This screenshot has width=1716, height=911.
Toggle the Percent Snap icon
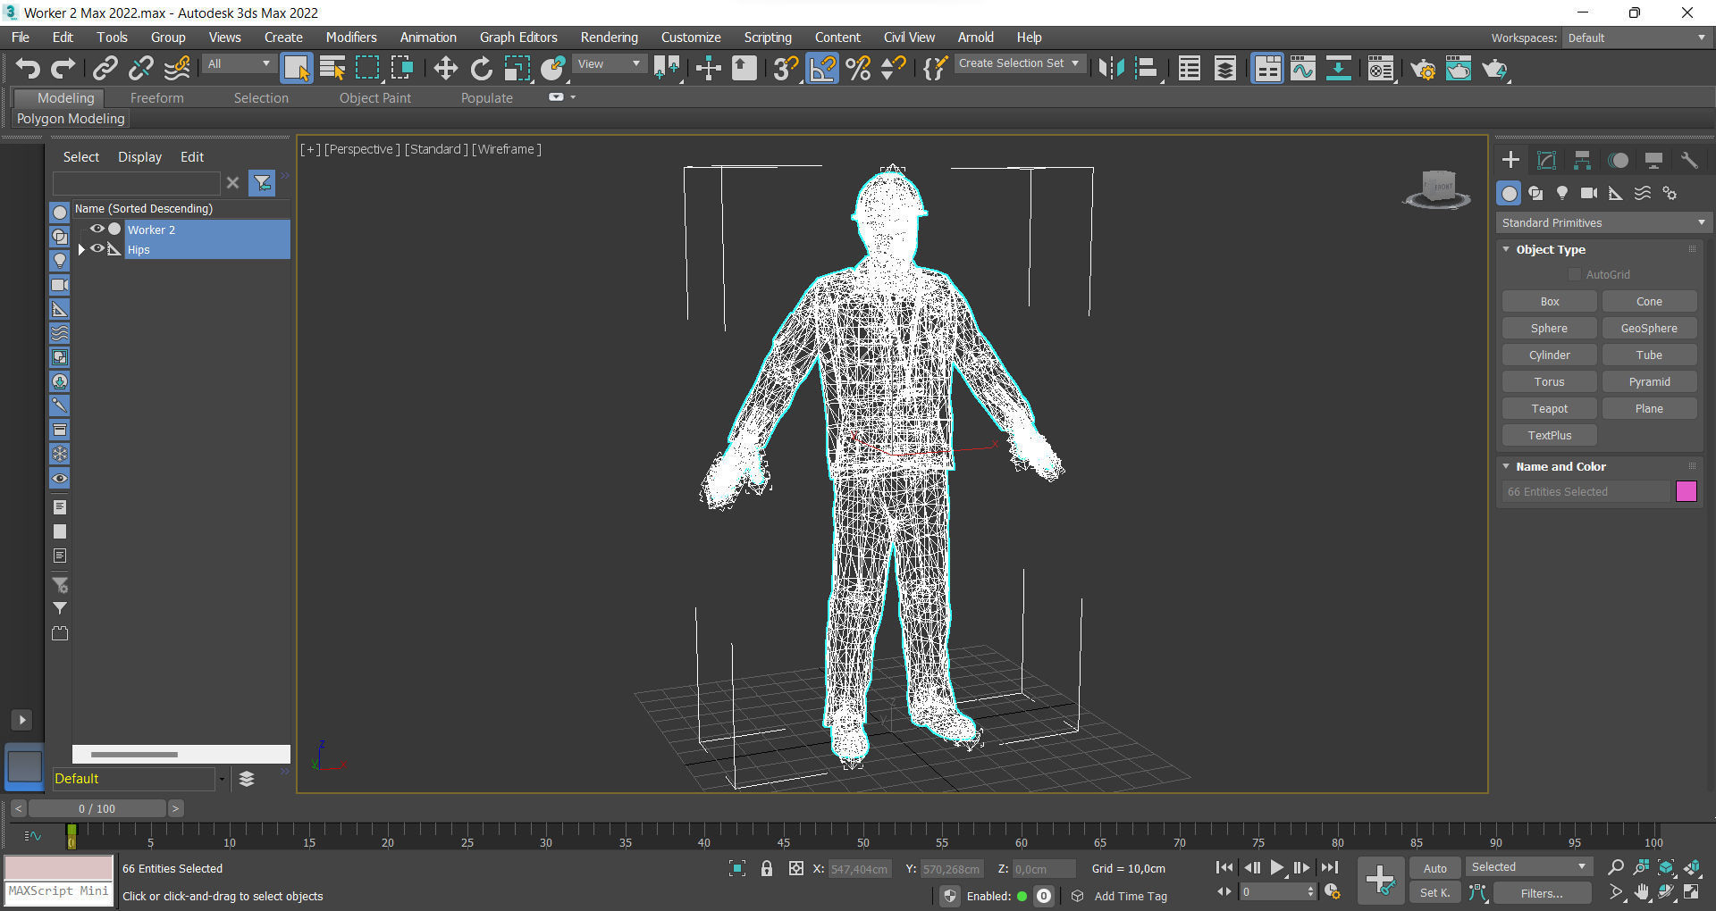tap(858, 68)
